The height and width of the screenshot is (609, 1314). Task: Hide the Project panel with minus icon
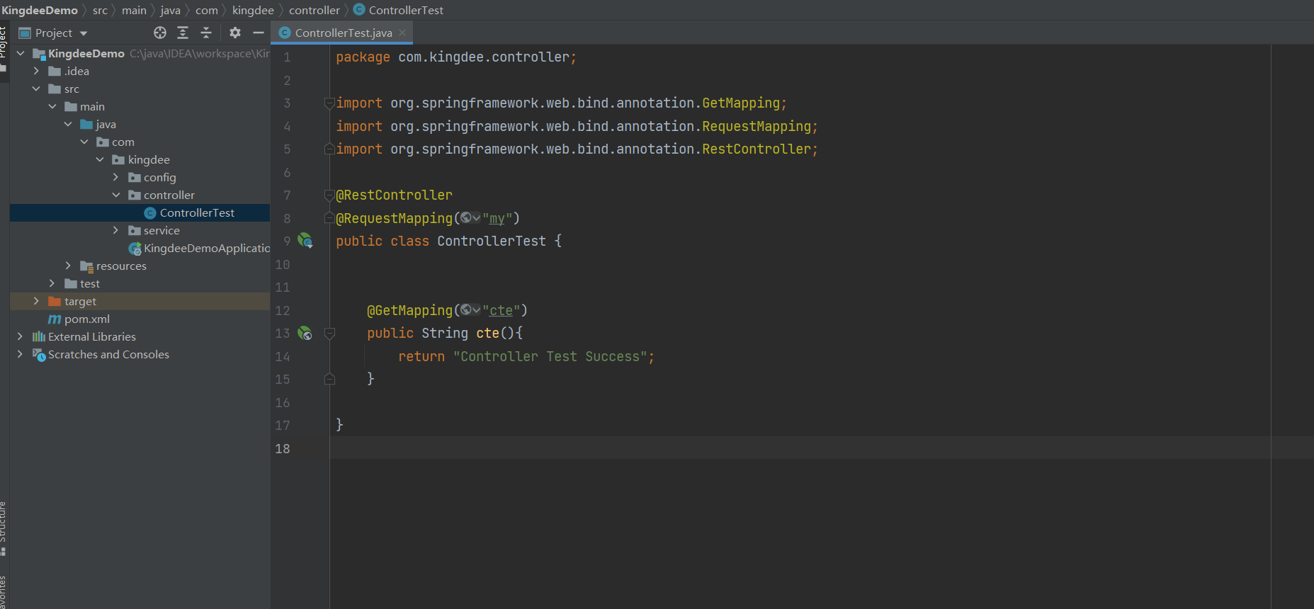click(259, 33)
